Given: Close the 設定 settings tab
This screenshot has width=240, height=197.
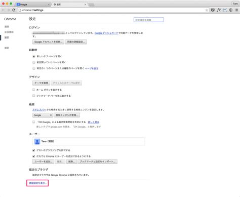Looking at the screenshot, I should point(85,5).
